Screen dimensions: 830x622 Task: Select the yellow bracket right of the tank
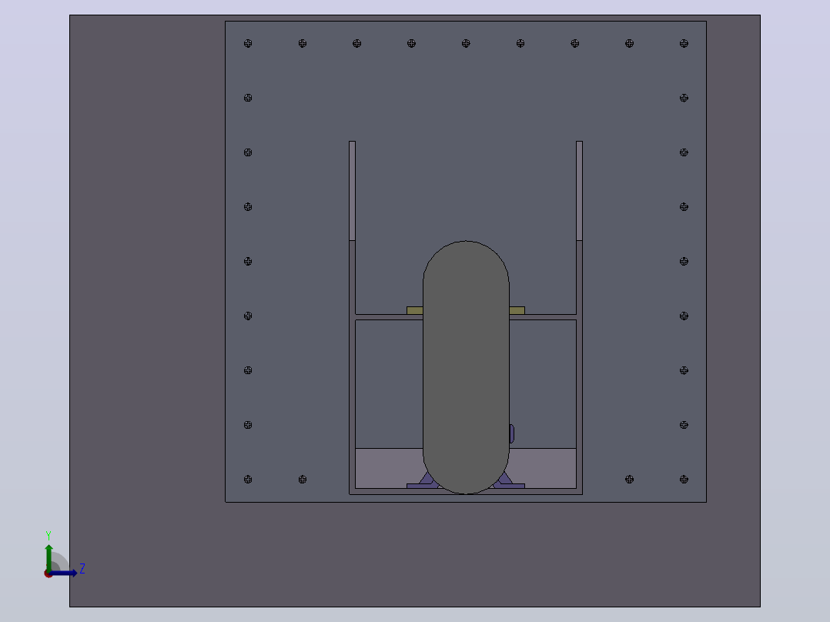517,311
